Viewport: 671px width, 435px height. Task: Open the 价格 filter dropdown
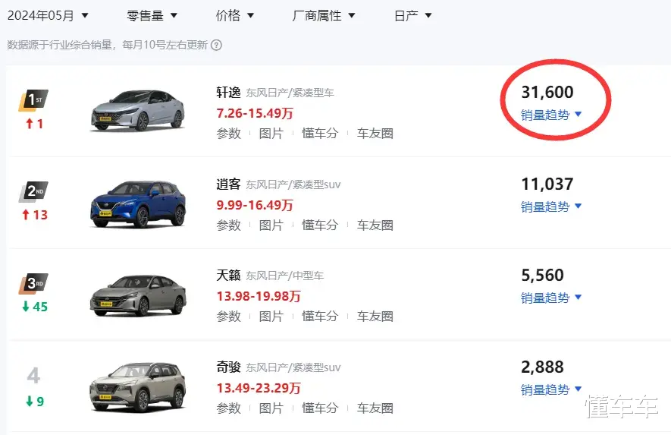point(235,16)
